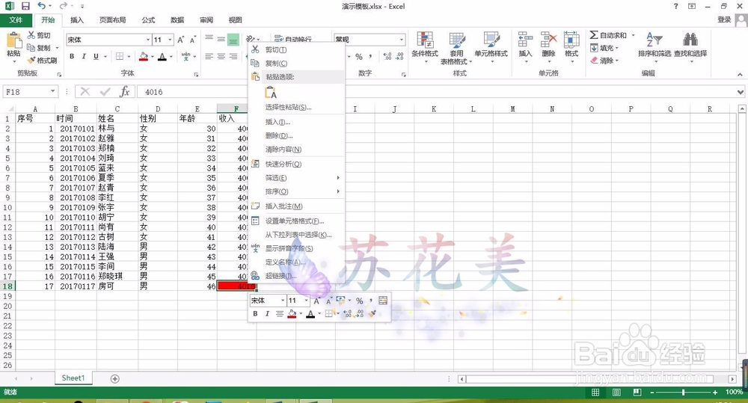The width and height of the screenshot is (748, 403).
Task: Open the ribbon font size 11 dropdown
Action: click(170, 40)
